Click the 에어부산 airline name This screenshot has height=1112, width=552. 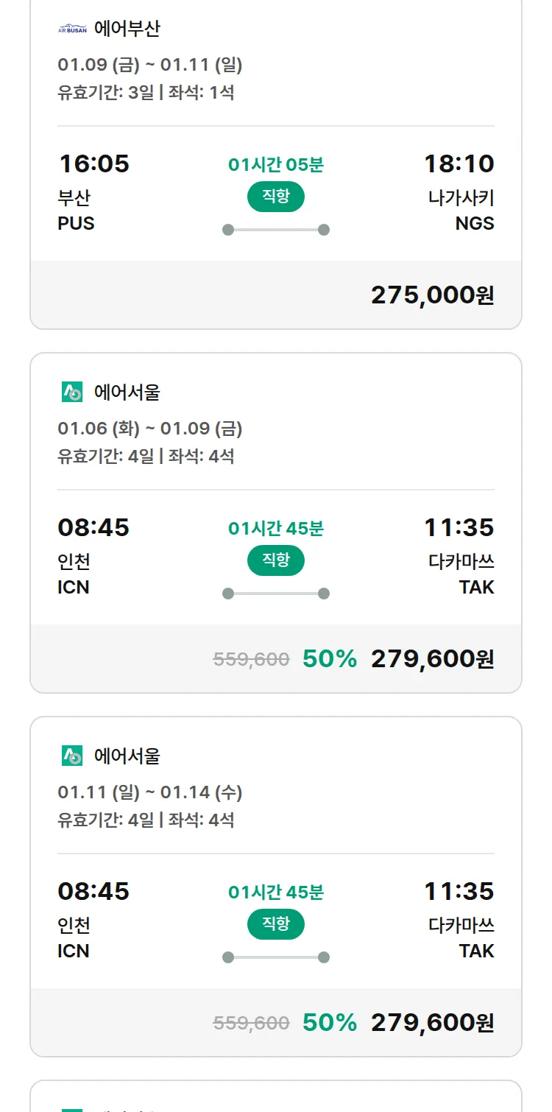[x=127, y=29]
